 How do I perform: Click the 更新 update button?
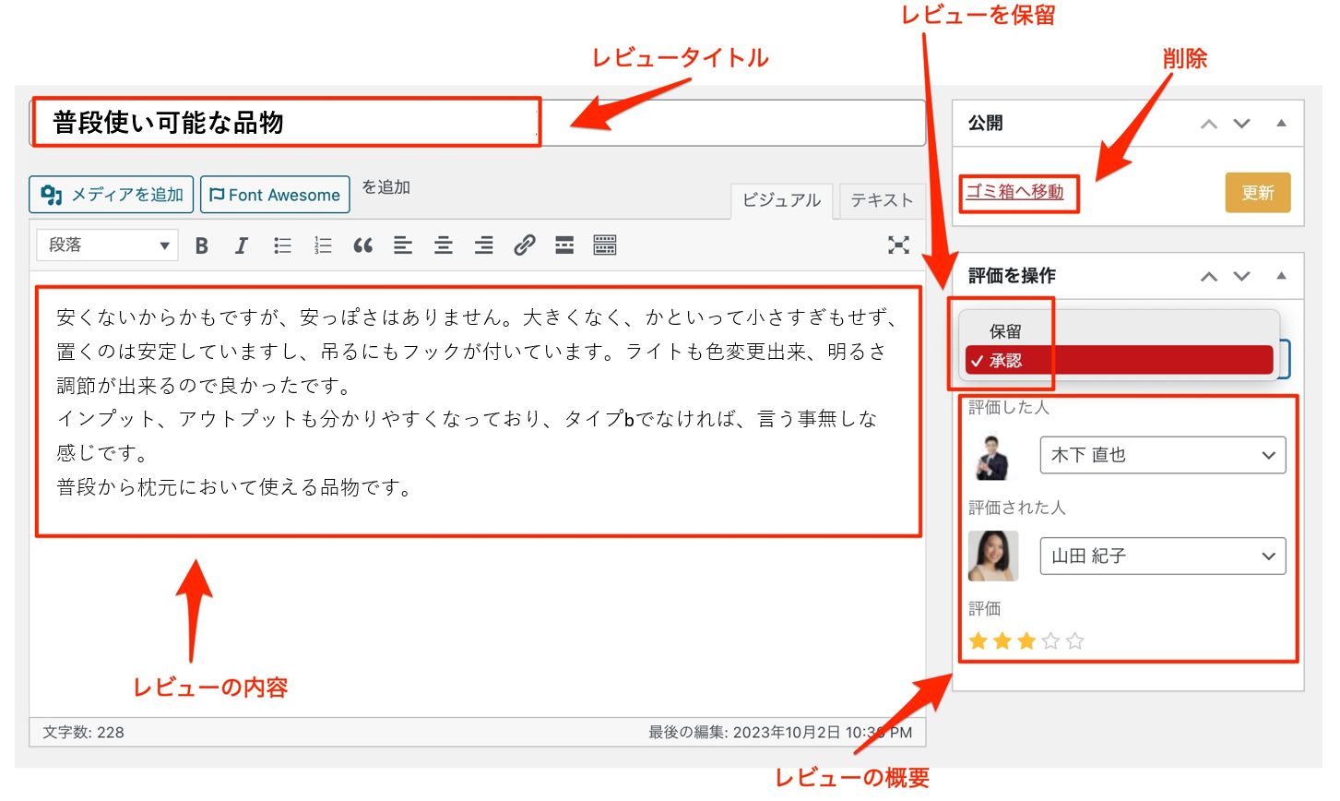click(1257, 193)
